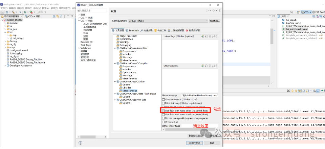Screen dimensions: 325x149
Task: Click horizontal scrollbar below linker options
Action: pos(190,129)
